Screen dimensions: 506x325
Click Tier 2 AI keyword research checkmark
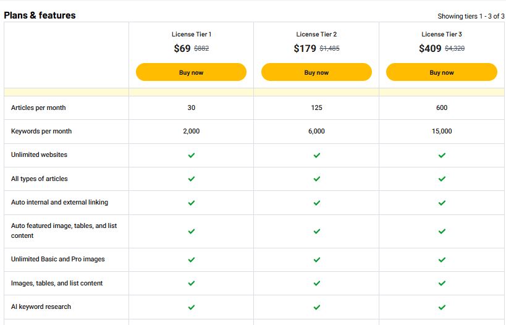317,307
